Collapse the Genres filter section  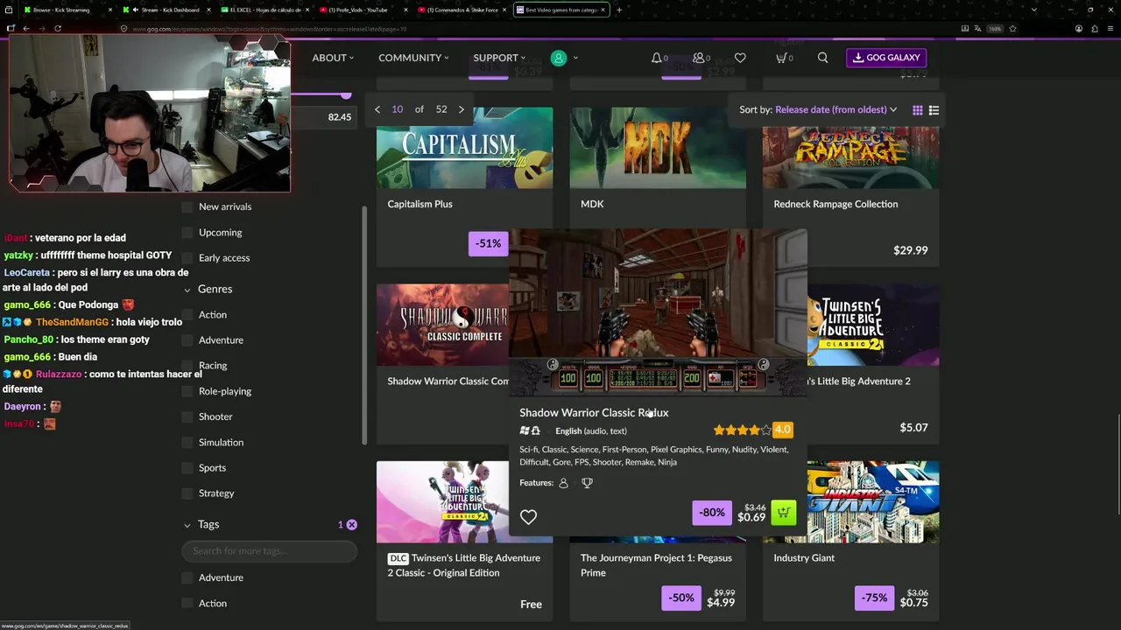(187, 290)
